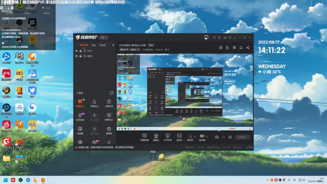Add a 直播屏幕 screen capture source
This screenshot has width=327, height=184.
(x=145, y=137)
